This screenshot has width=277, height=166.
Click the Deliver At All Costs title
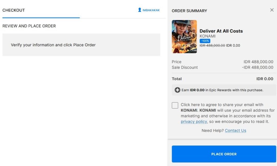221,31
